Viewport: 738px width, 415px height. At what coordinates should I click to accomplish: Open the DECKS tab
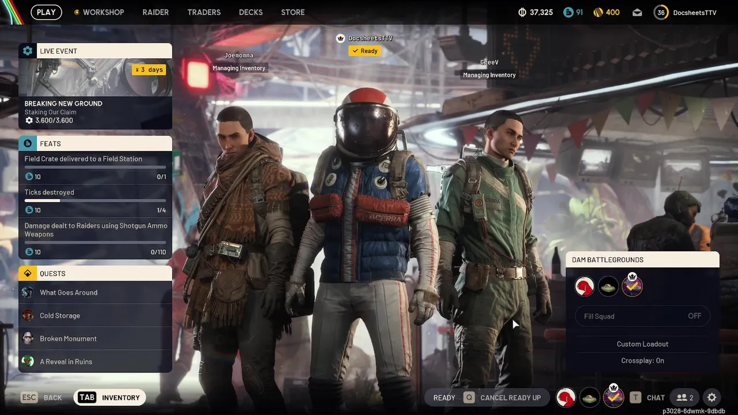point(251,12)
